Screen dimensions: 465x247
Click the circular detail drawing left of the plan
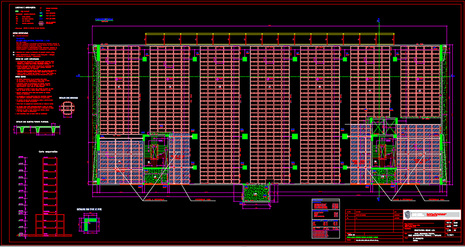(67, 107)
